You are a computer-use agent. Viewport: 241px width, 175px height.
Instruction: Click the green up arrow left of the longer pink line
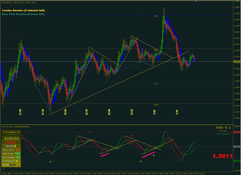pos(141,161)
